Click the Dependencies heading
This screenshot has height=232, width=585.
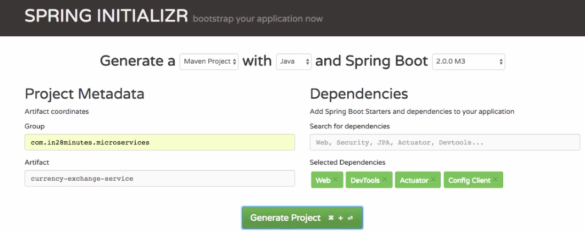[359, 94]
